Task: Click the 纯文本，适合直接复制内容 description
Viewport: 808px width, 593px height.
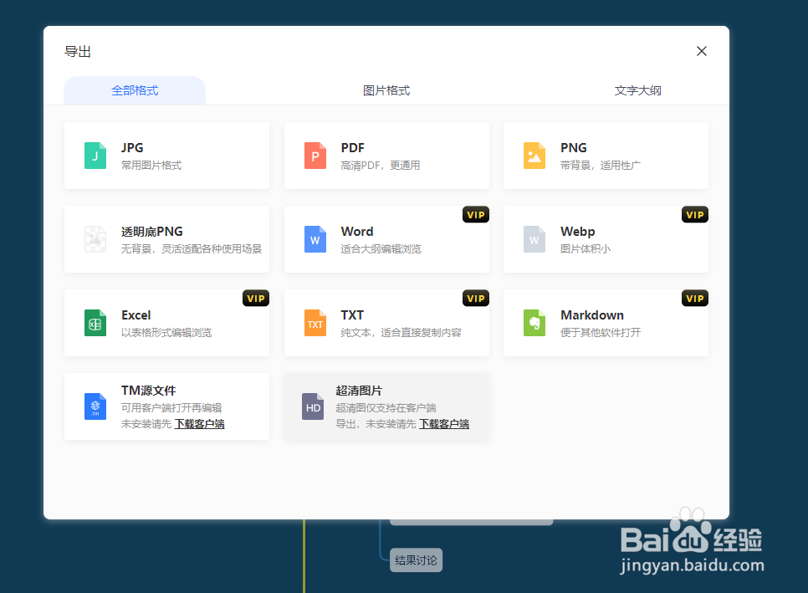Action: click(401, 333)
